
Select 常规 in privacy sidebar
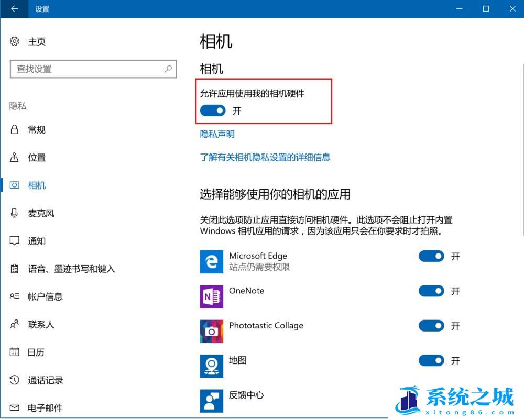tap(37, 130)
